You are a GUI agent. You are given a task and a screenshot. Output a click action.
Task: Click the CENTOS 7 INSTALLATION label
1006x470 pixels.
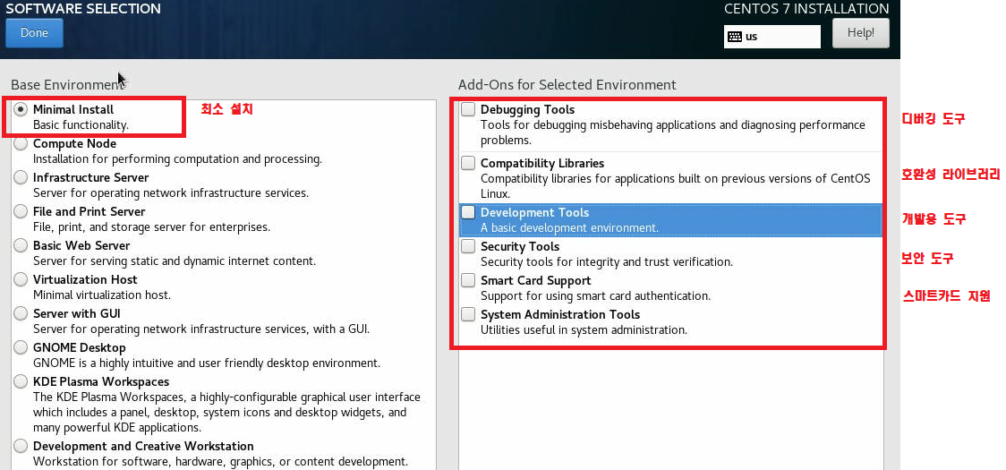(806, 9)
